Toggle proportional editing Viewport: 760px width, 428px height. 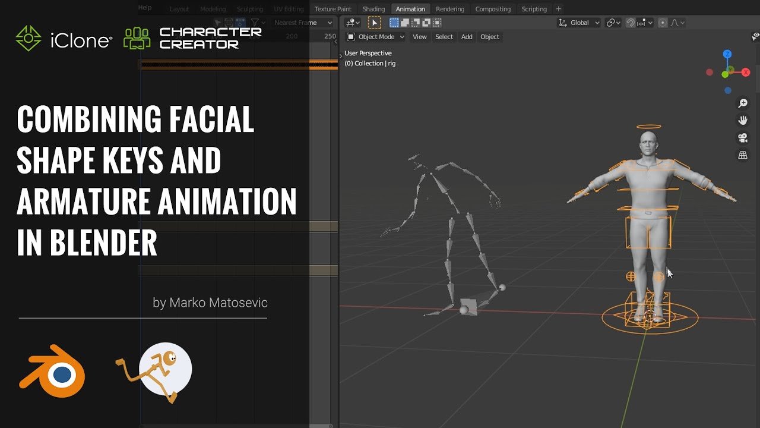(x=663, y=23)
